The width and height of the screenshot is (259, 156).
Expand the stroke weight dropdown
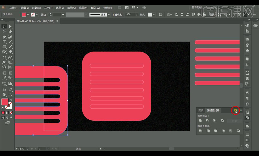click(x=63, y=15)
